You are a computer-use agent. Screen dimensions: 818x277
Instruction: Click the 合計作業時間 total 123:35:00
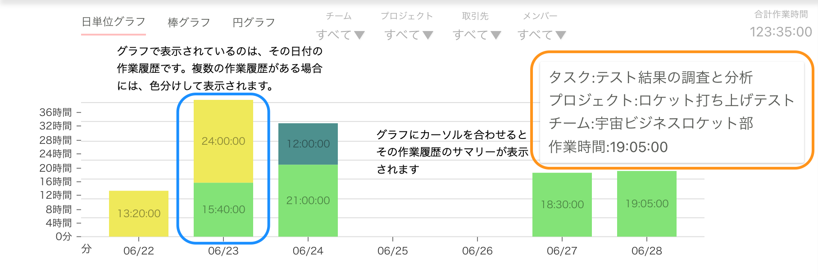(x=781, y=32)
